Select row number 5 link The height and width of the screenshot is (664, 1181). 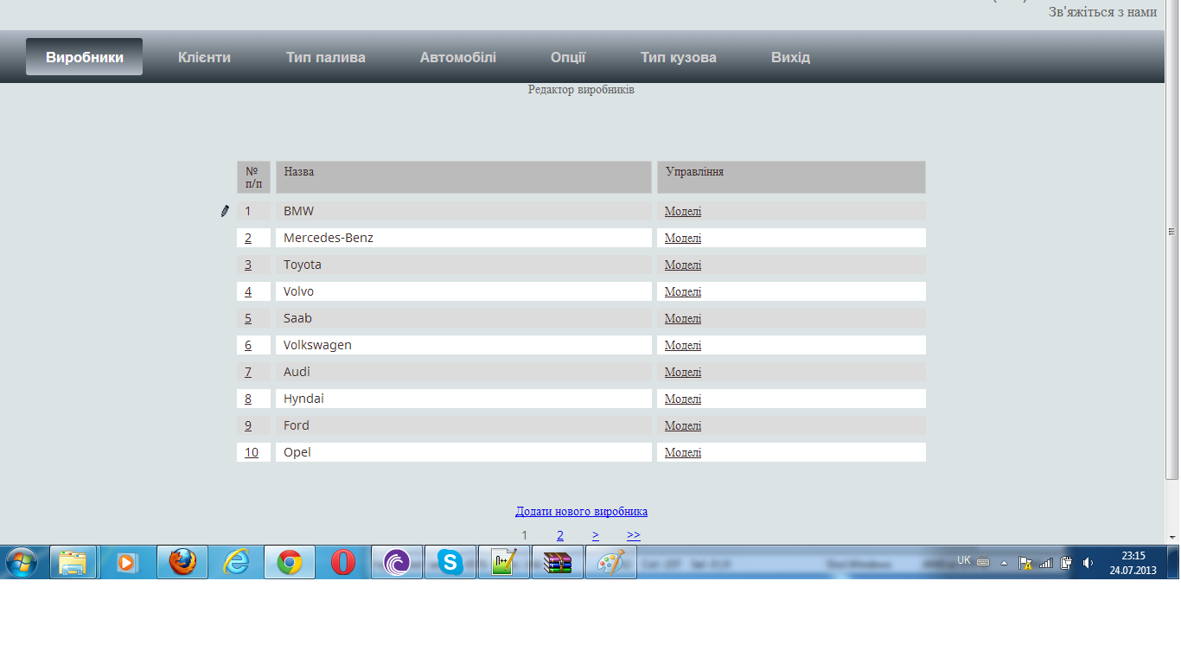tap(248, 318)
